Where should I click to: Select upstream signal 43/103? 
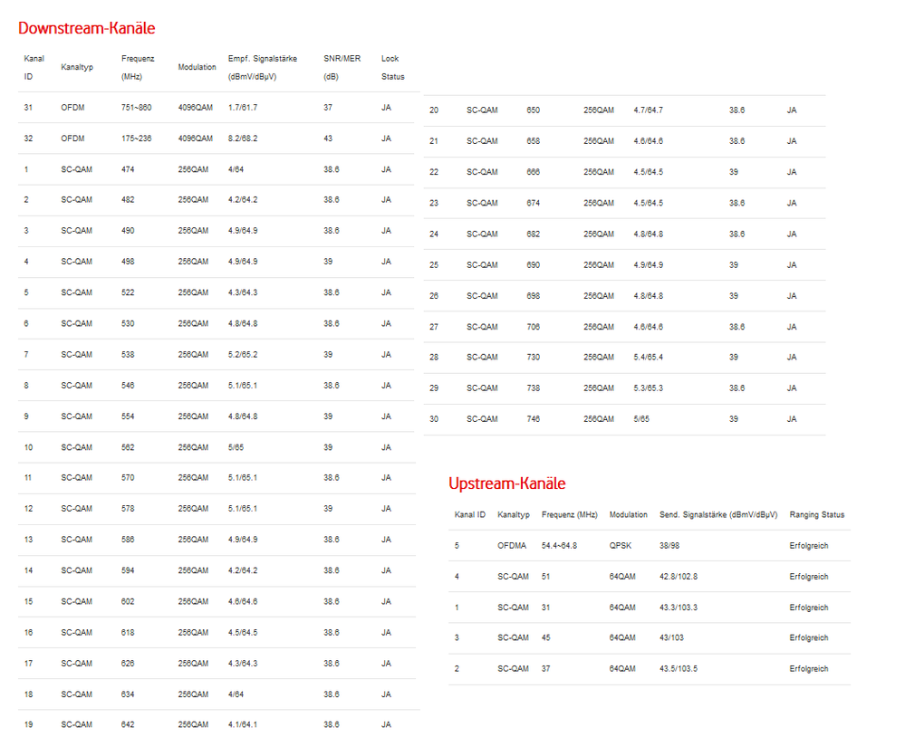[x=672, y=637]
